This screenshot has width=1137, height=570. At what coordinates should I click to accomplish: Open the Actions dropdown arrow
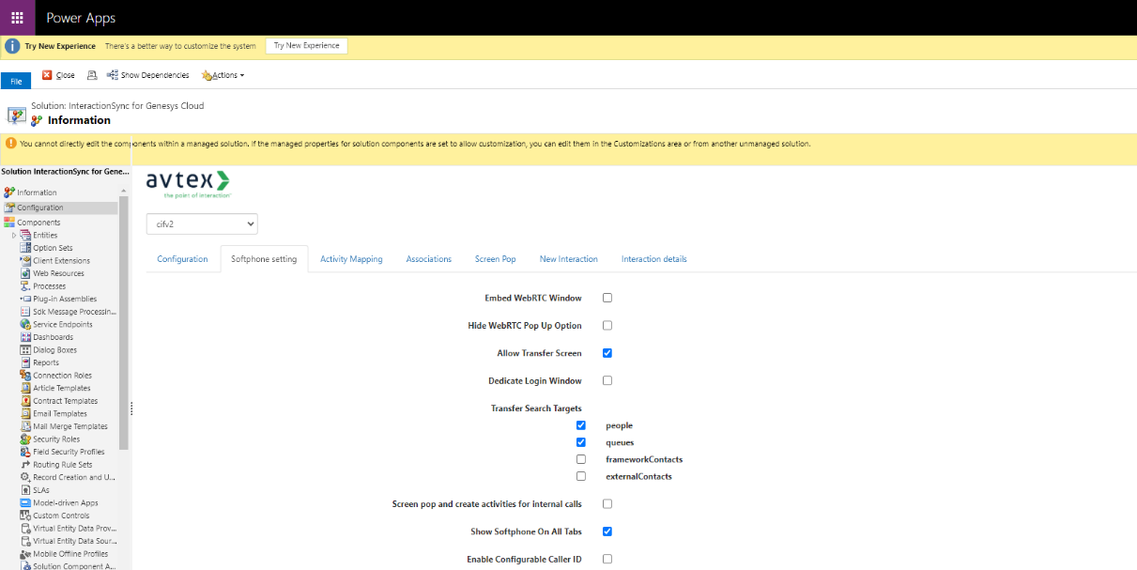point(242,75)
